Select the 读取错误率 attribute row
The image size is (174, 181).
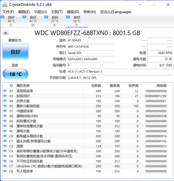tap(85, 91)
